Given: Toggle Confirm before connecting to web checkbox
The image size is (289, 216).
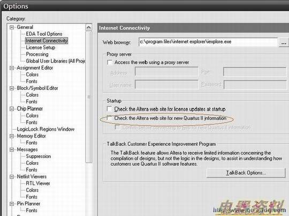Looking at the screenshot, I should point(117,127).
